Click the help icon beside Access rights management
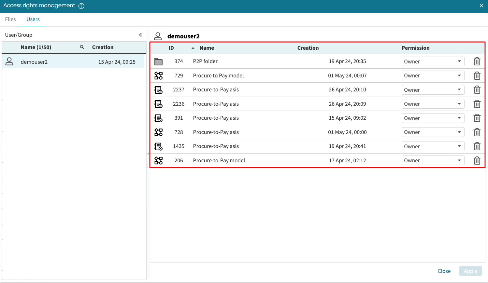The image size is (488, 283). click(x=81, y=6)
